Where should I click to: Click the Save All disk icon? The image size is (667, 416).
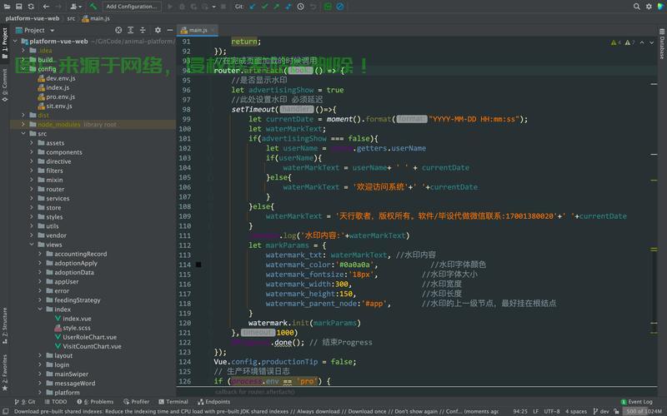click(x=18, y=7)
